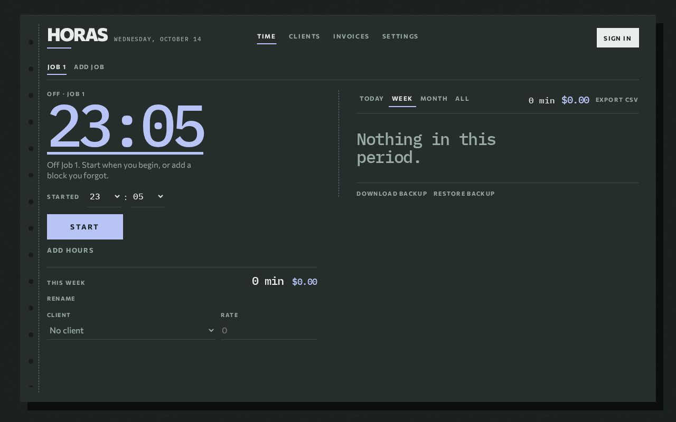Click Export CSV
This screenshot has height=422, width=676.
pyautogui.click(x=617, y=100)
